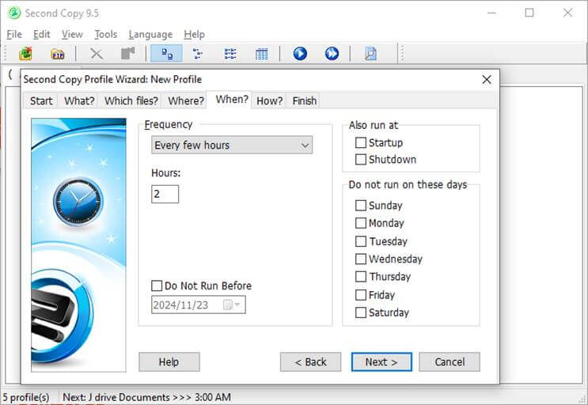588x405 pixels.
Task: Click the gray folders toolbar icon
Action: [x=128, y=54]
